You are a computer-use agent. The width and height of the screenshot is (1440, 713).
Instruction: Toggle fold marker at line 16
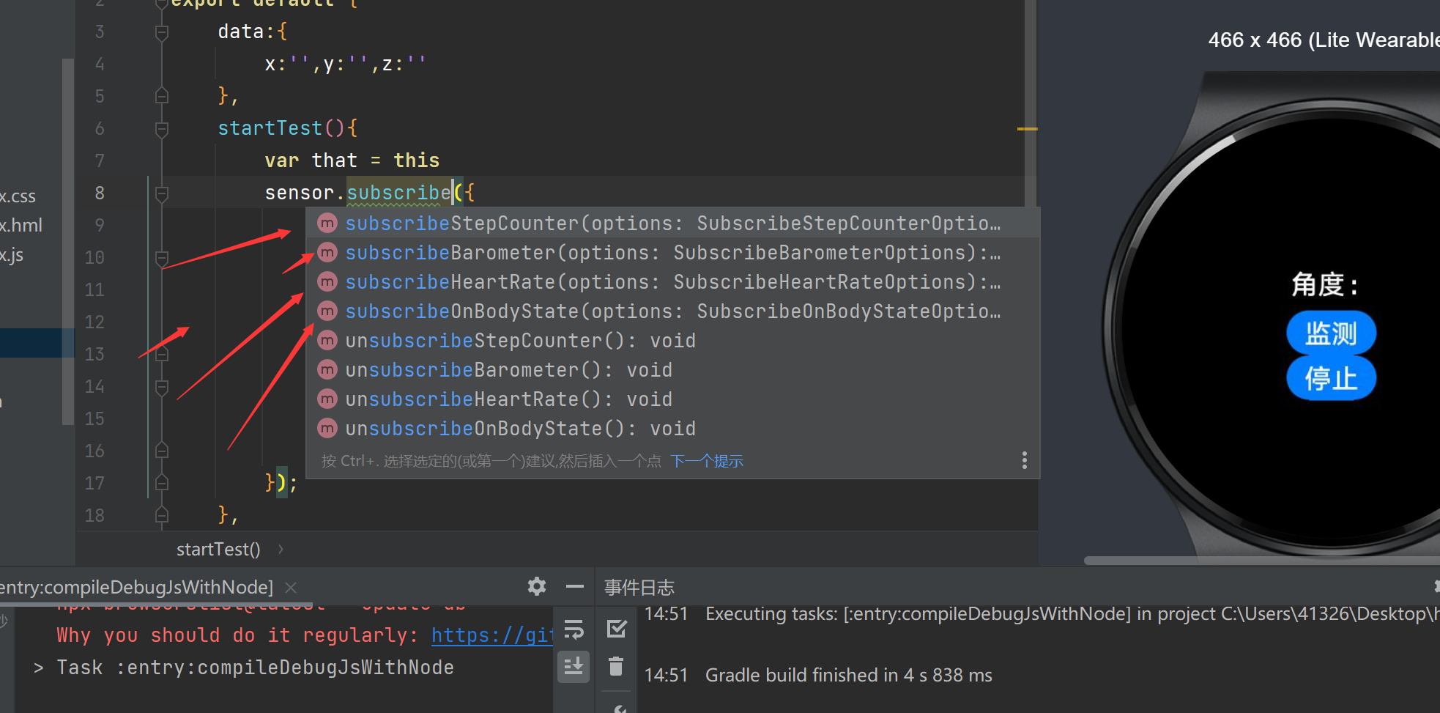point(162,451)
